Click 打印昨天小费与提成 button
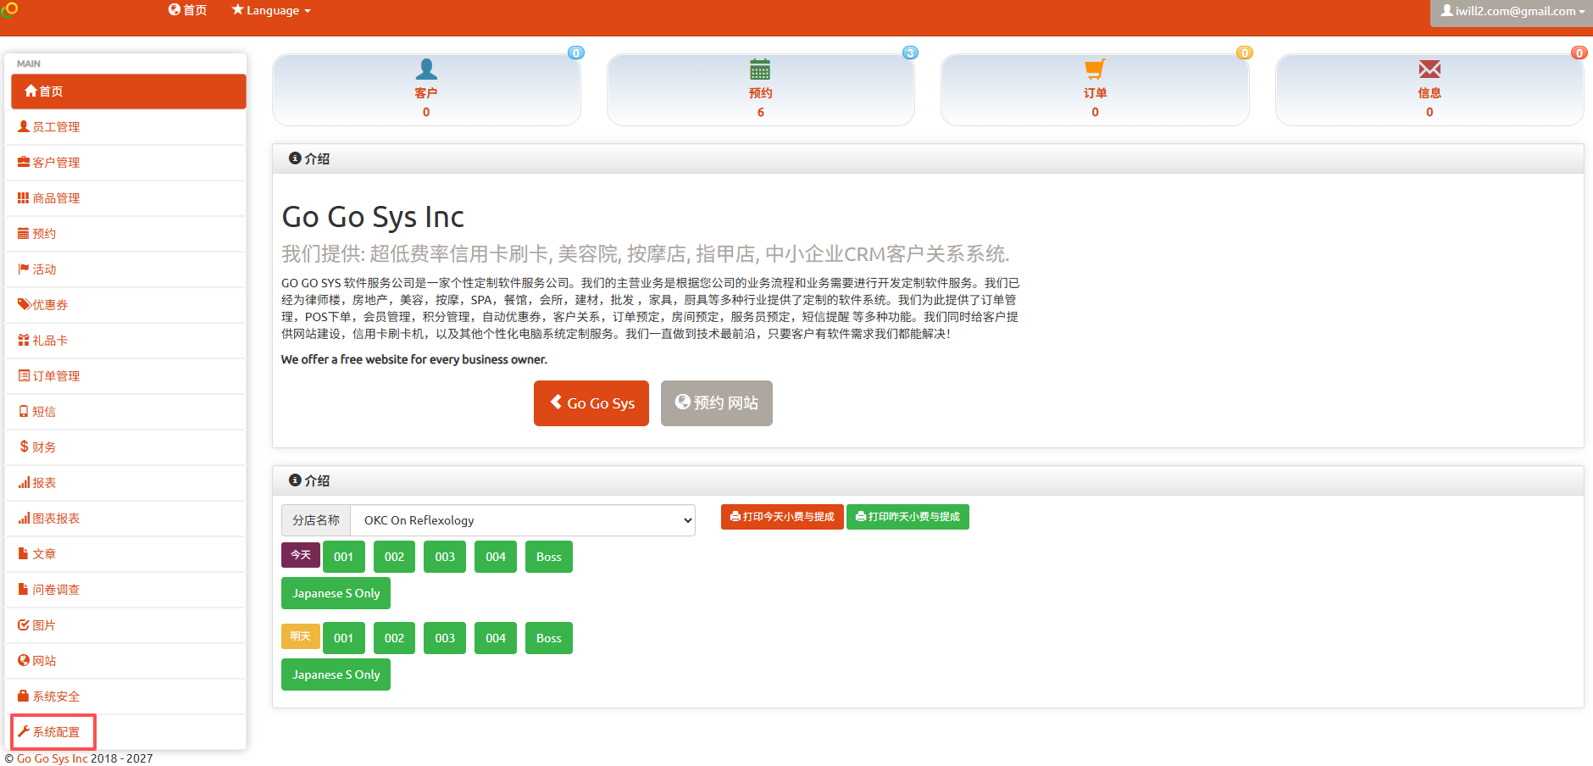 (908, 517)
